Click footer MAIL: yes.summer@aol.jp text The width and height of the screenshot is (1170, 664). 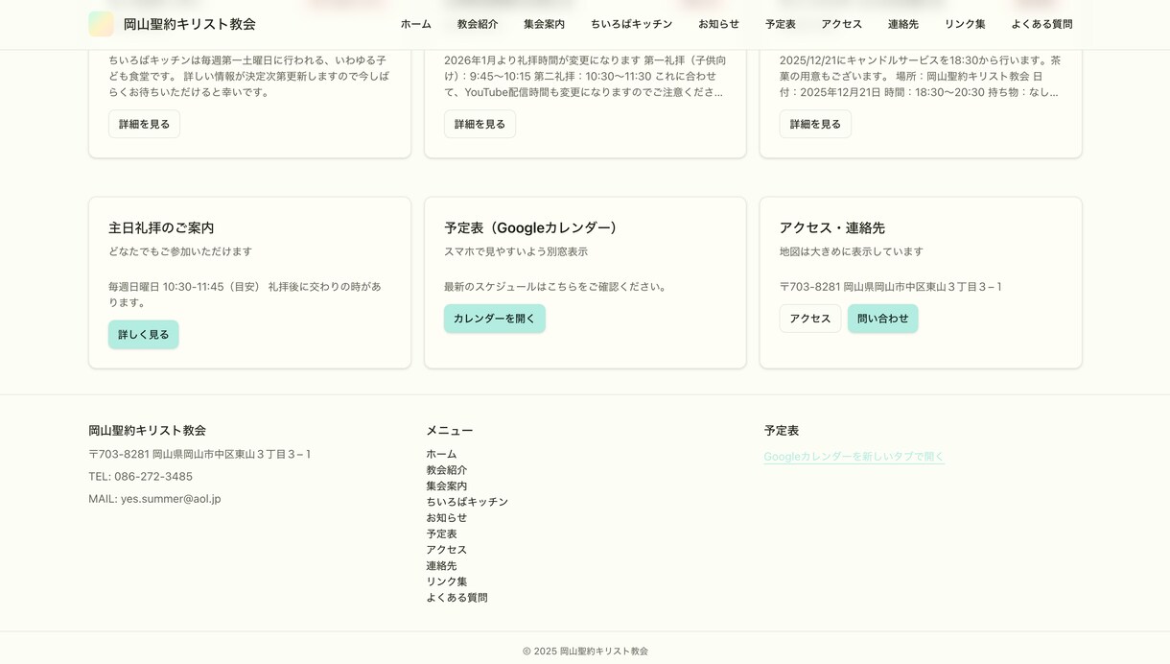tap(154, 499)
